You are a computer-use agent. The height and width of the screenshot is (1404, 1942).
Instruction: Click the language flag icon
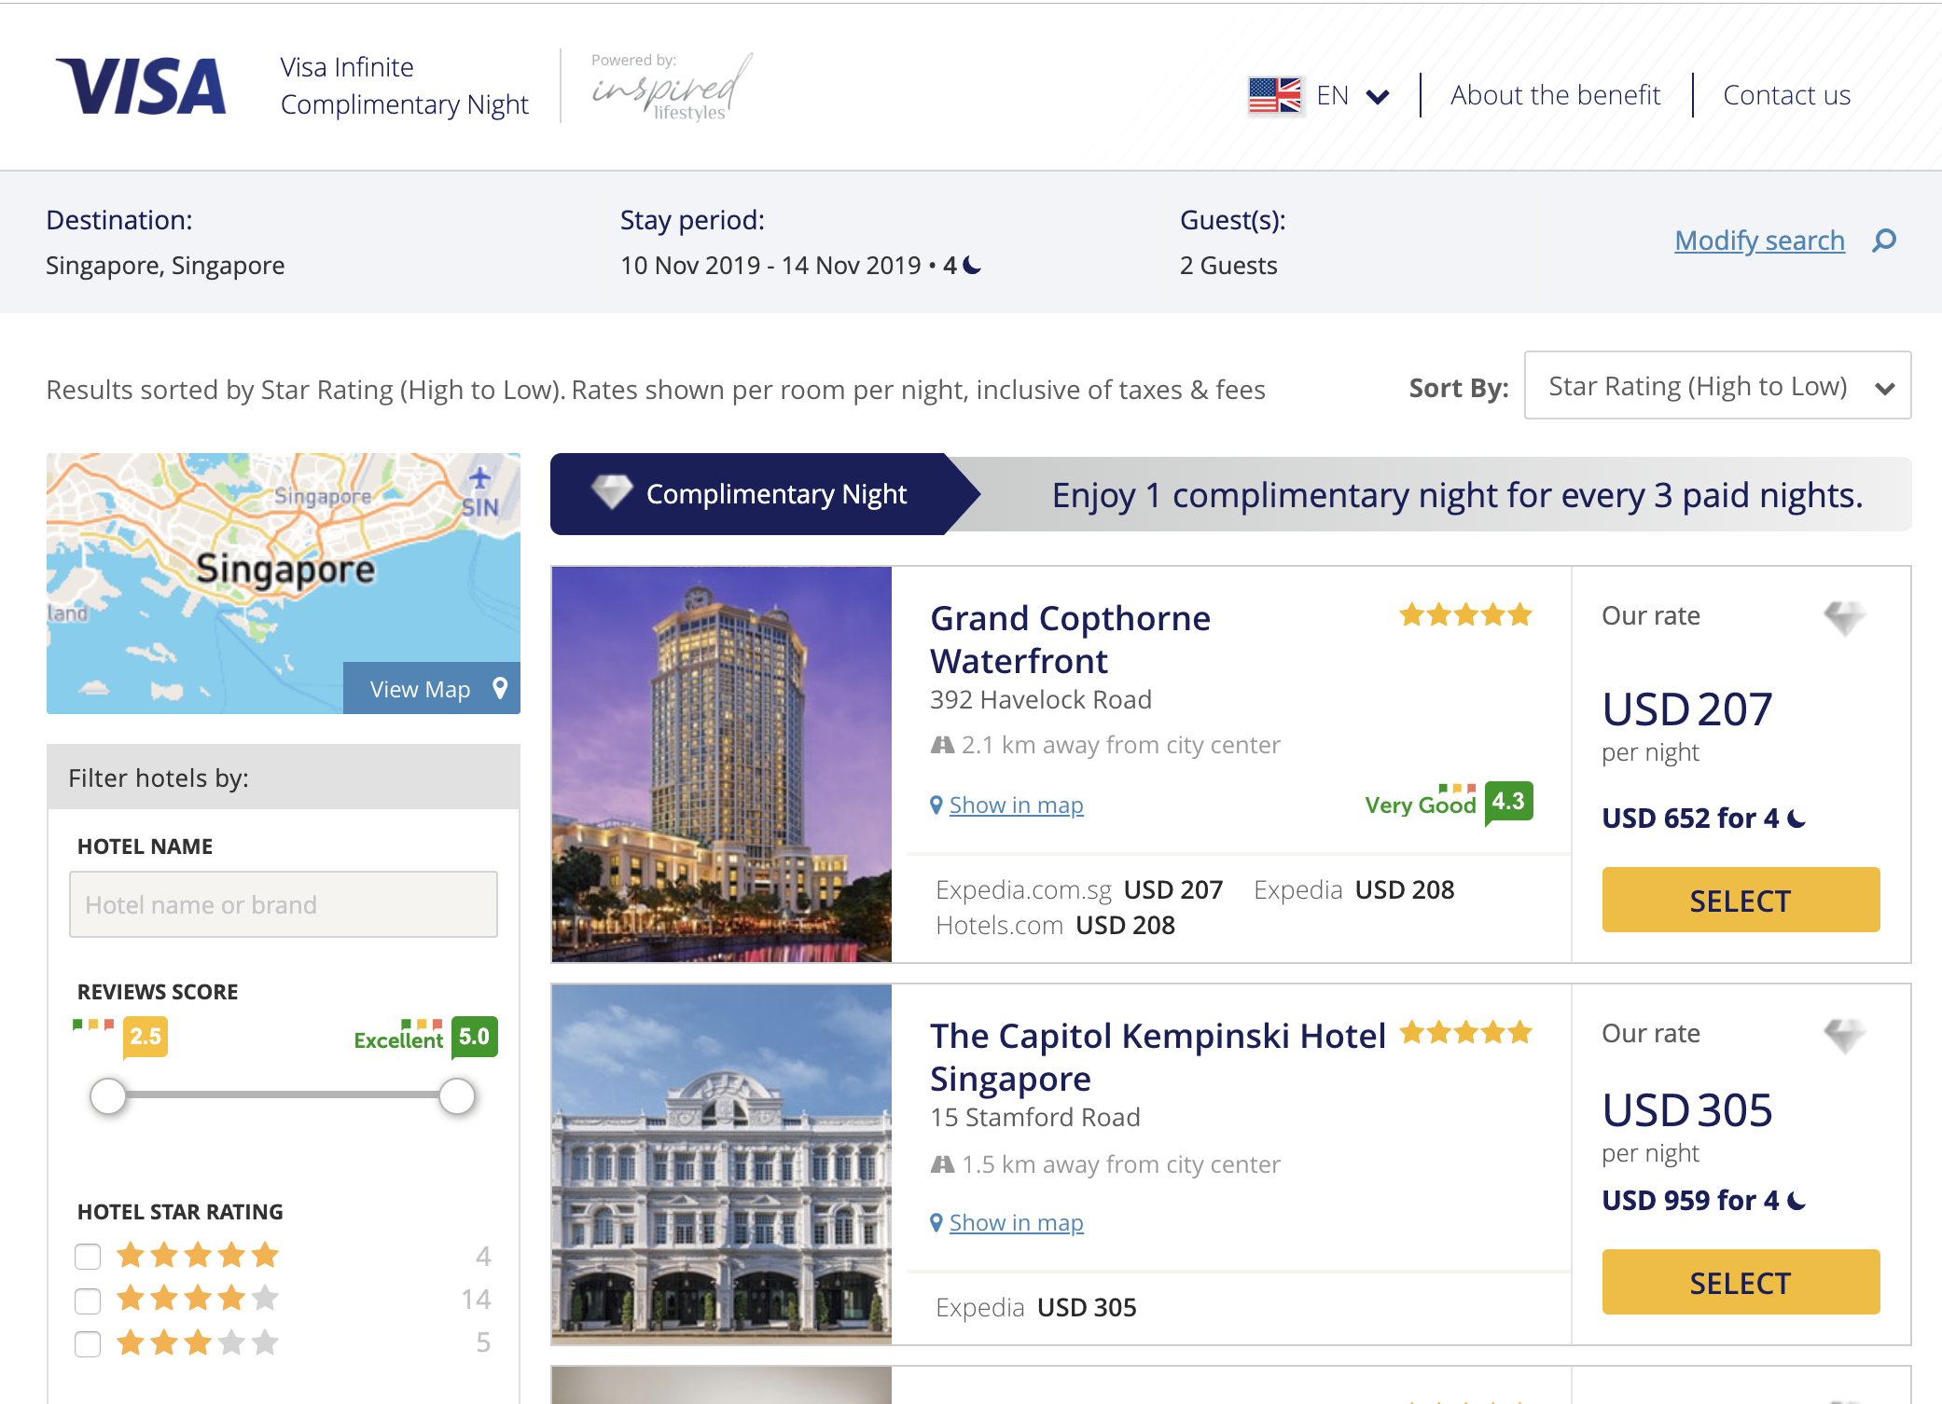point(1274,95)
